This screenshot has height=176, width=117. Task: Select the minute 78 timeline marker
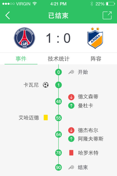pos(59,153)
